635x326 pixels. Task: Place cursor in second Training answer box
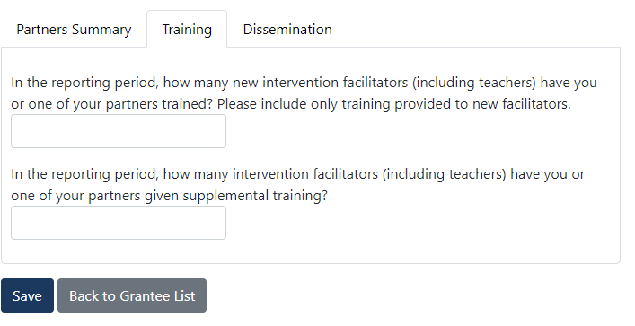[119, 223]
